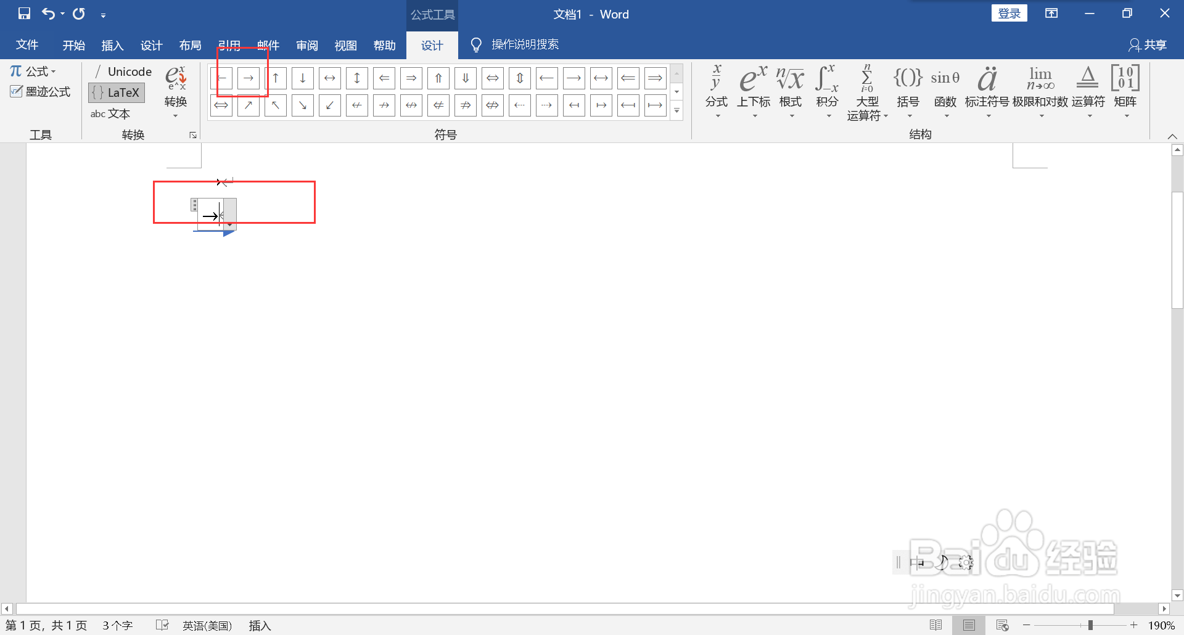Image resolution: width=1184 pixels, height=635 pixels.
Task: Select LaTeX conversion format
Action: (117, 92)
